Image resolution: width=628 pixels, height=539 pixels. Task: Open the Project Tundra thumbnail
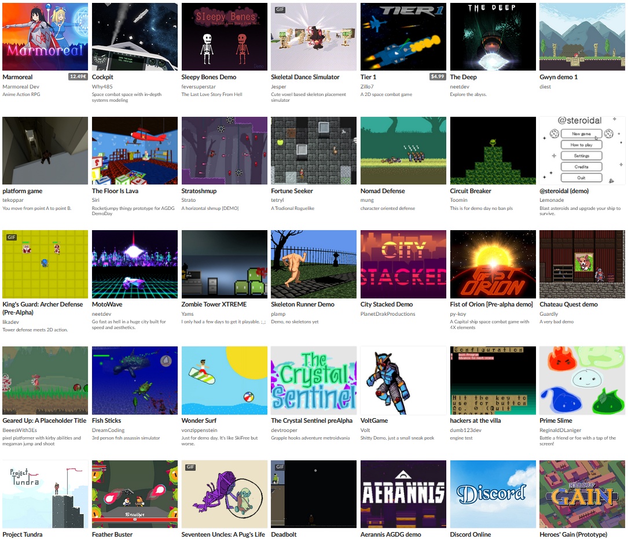coord(45,494)
